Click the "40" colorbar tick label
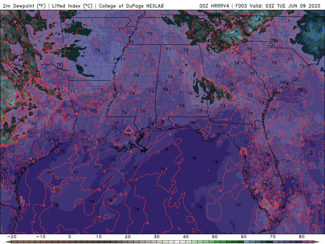325x244 pixels. (186, 237)
